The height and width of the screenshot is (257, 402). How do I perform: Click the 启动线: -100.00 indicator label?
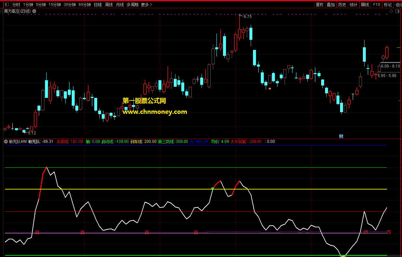point(115,142)
